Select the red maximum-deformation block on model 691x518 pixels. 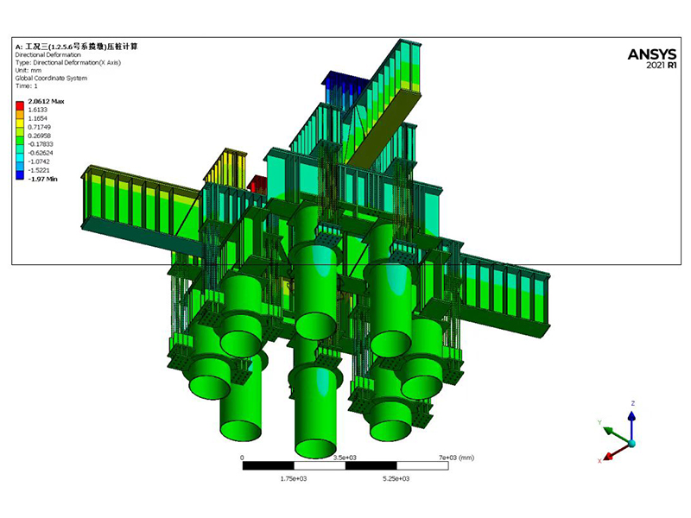point(257,184)
